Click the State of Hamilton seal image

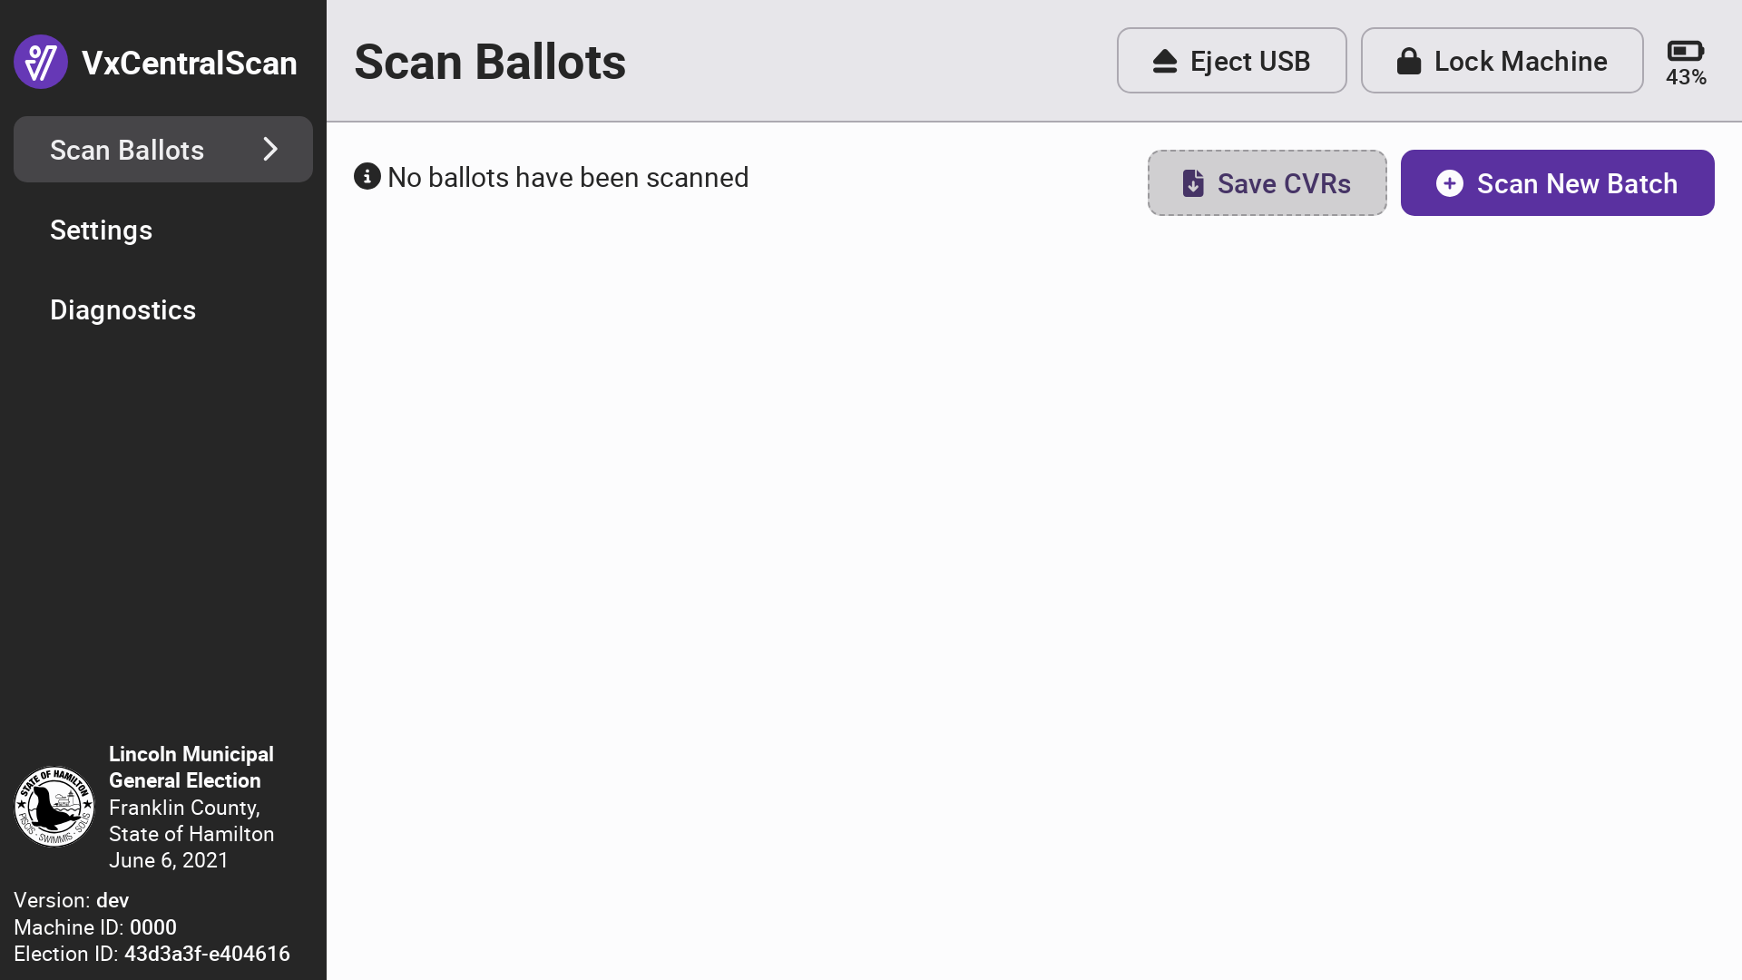click(x=54, y=807)
